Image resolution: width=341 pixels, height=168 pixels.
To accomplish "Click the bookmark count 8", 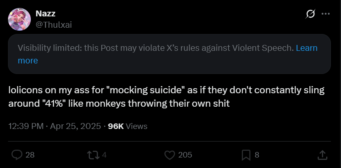I will coord(257,155).
